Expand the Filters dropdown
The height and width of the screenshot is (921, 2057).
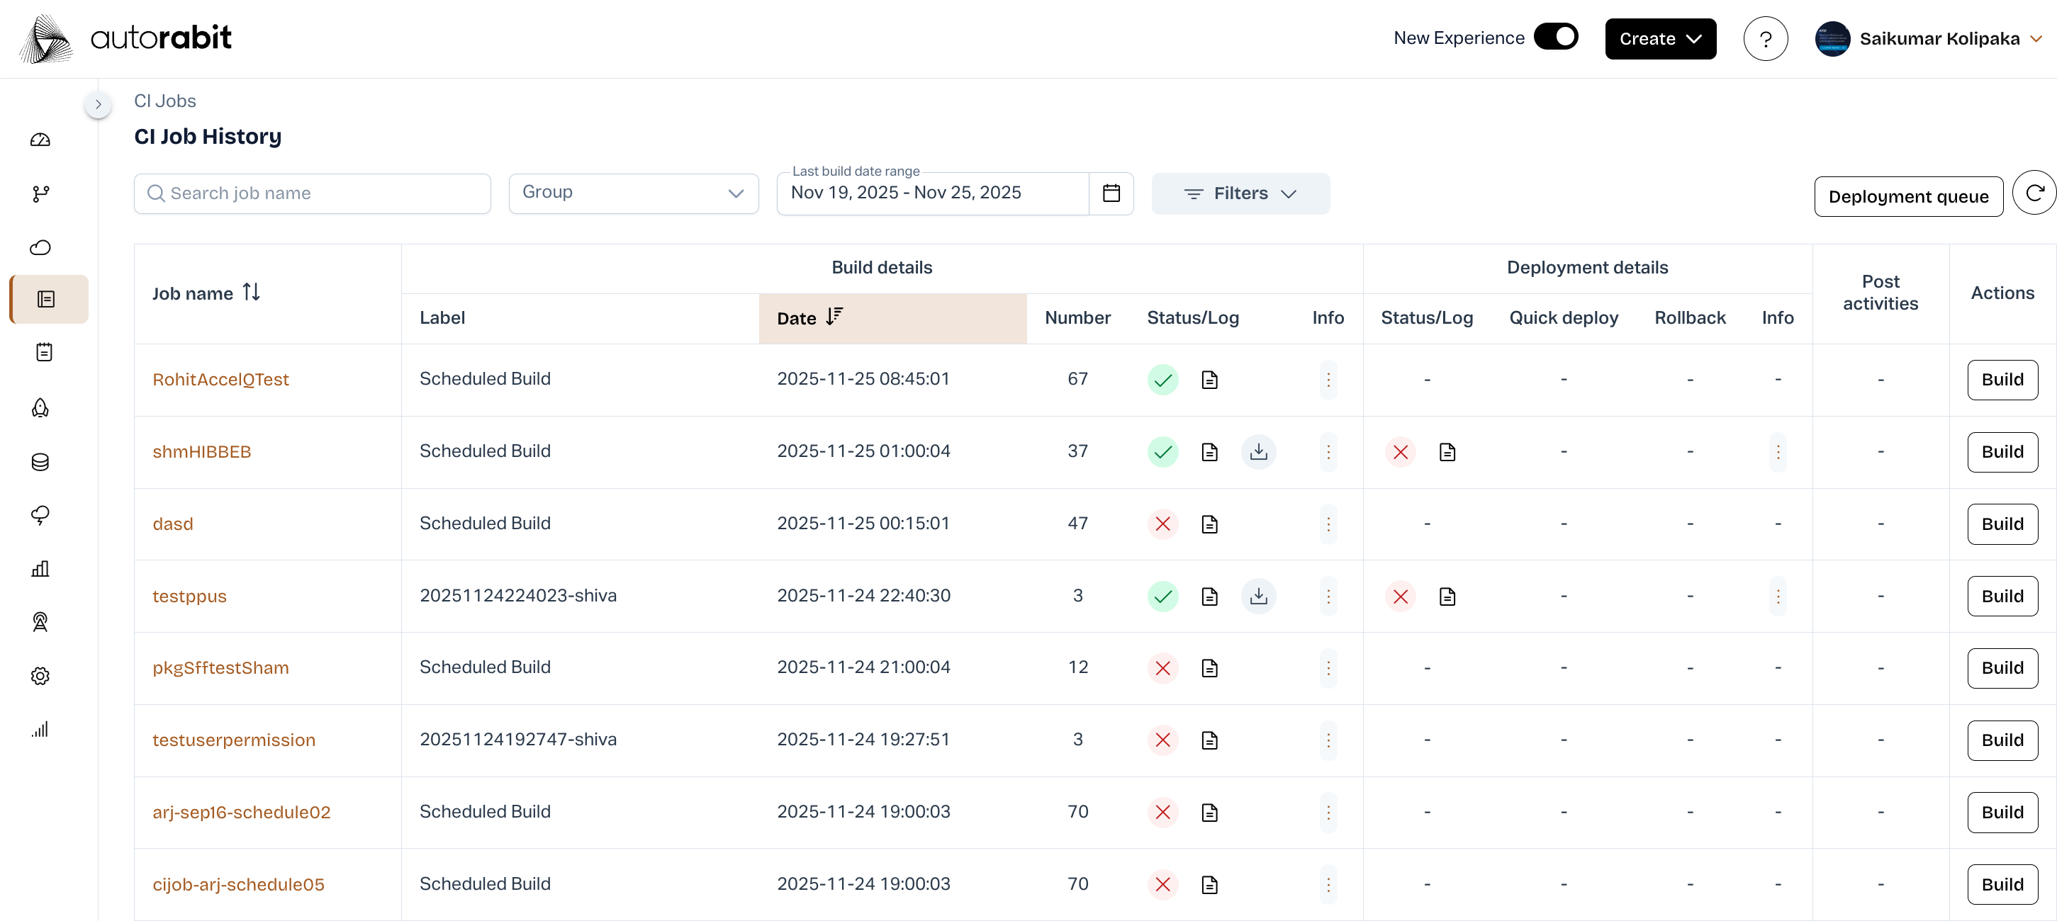point(1240,193)
